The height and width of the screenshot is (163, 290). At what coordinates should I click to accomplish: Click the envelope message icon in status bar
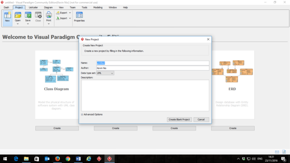277,152
